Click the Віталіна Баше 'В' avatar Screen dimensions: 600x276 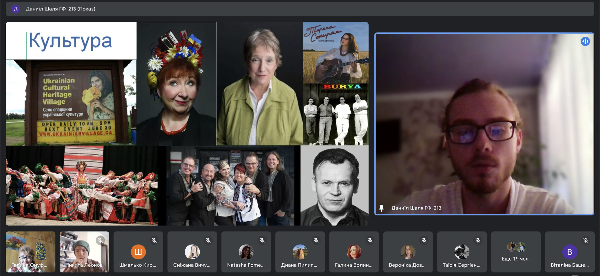coord(570,252)
